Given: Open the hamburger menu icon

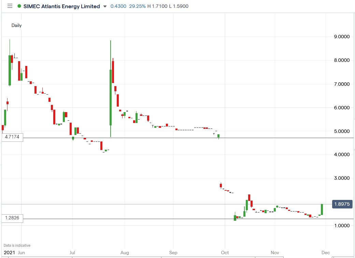Looking at the screenshot, I should (10, 6).
